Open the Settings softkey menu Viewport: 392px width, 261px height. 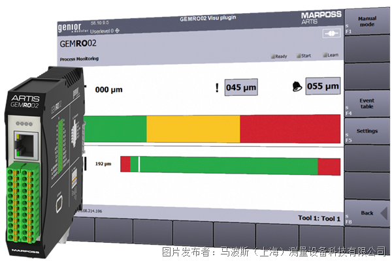(367, 131)
